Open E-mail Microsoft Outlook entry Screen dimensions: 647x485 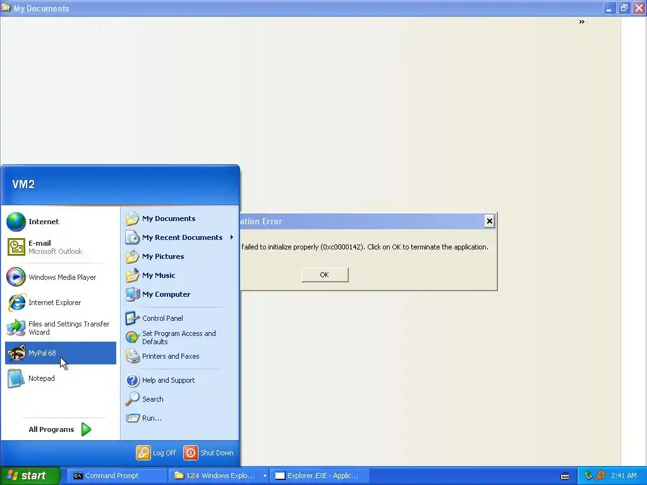60,247
